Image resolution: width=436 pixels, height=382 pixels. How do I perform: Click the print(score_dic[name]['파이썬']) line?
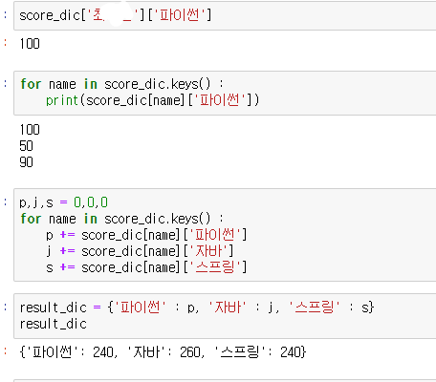(x=153, y=100)
